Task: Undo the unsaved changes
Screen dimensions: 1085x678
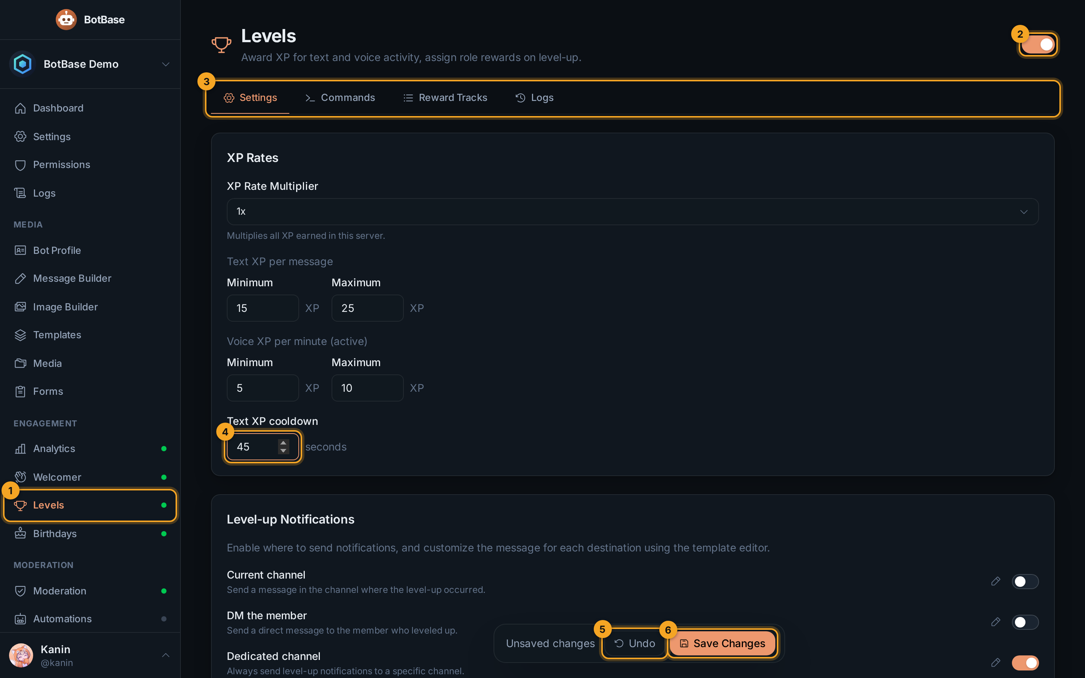Action: pos(634,643)
